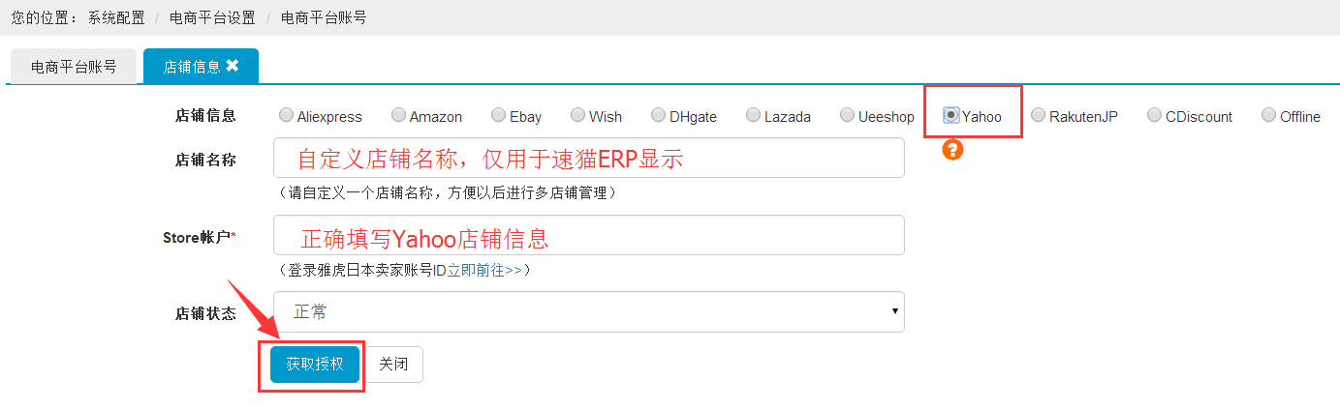The width and height of the screenshot is (1340, 410).
Task: Select the Wish radio button
Action: click(x=577, y=115)
